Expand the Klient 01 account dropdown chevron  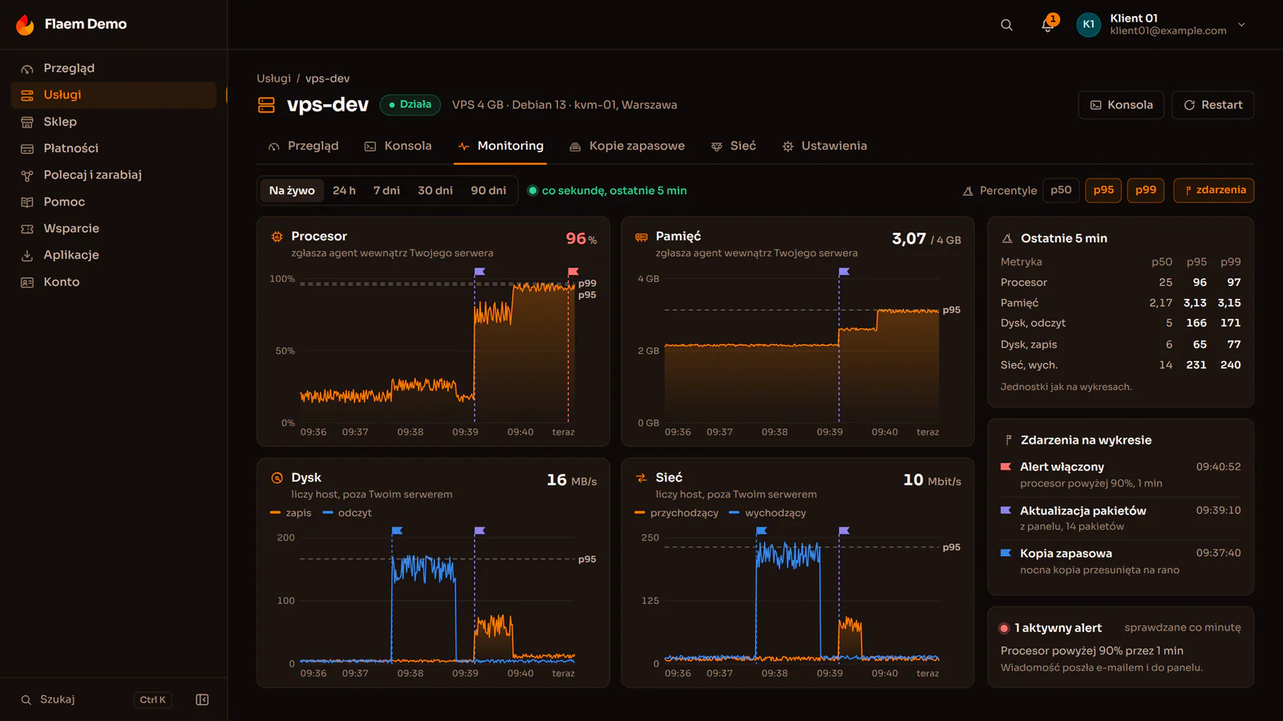(x=1241, y=25)
